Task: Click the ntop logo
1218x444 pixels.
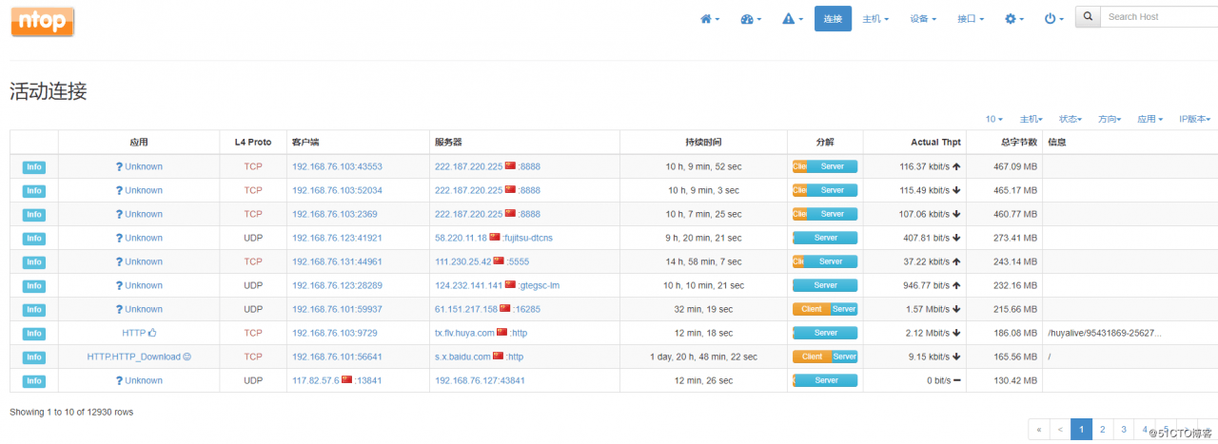Action: point(43,21)
